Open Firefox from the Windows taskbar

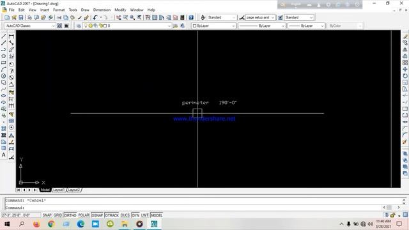(x=36, y=224)
